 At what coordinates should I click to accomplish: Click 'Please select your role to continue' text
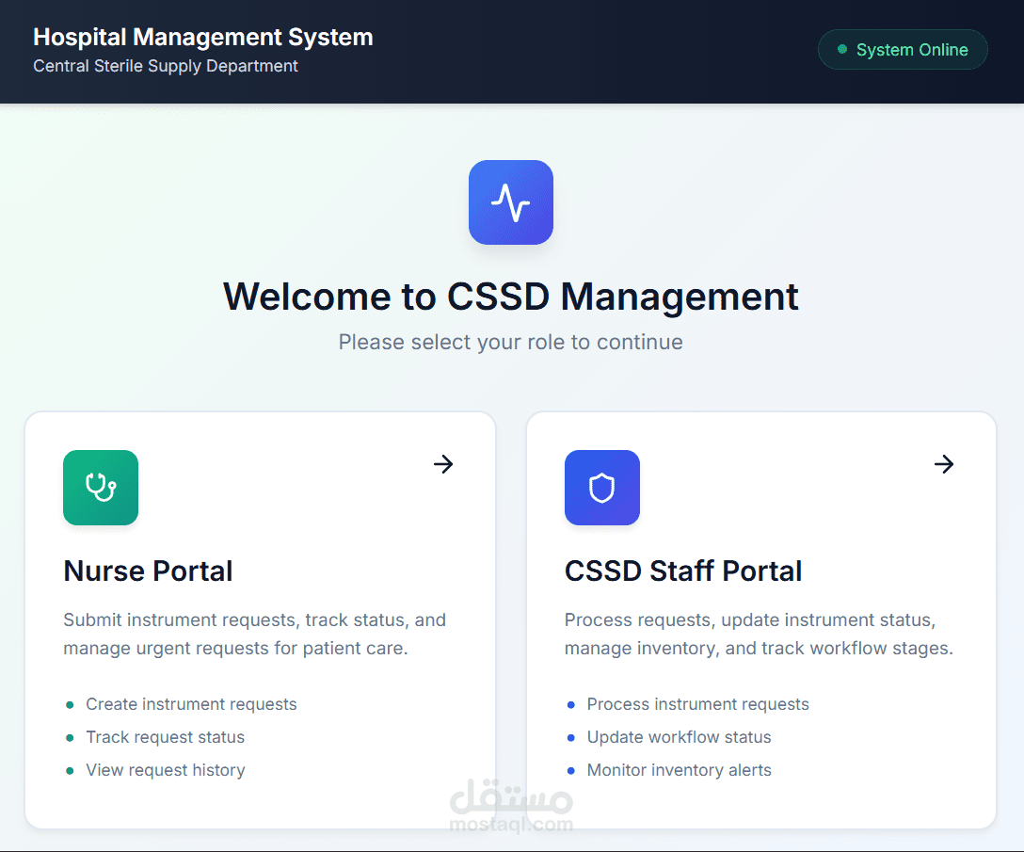point(511,342)
